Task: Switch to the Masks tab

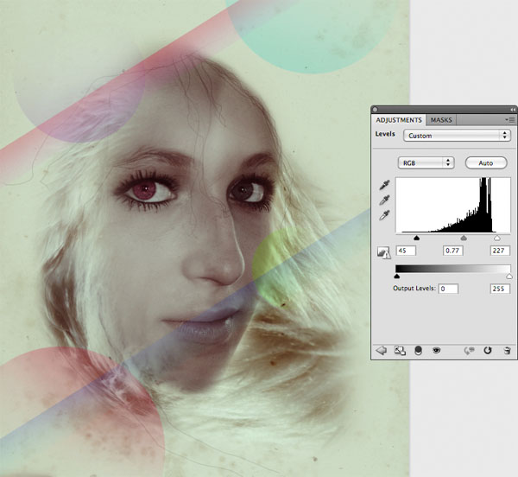Action: pos(441,120)
